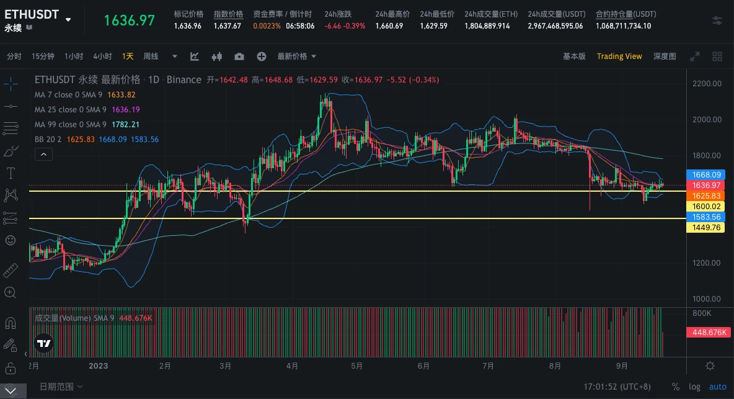The height and width of the screenshot is (399, 734).
Task: Switch to 15分钟 interval
Action: point(43,56)
